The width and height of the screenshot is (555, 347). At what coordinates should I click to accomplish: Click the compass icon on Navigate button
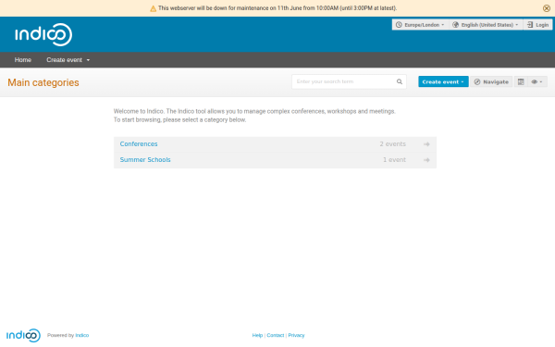pyautogui.click(x=477, y=81)
